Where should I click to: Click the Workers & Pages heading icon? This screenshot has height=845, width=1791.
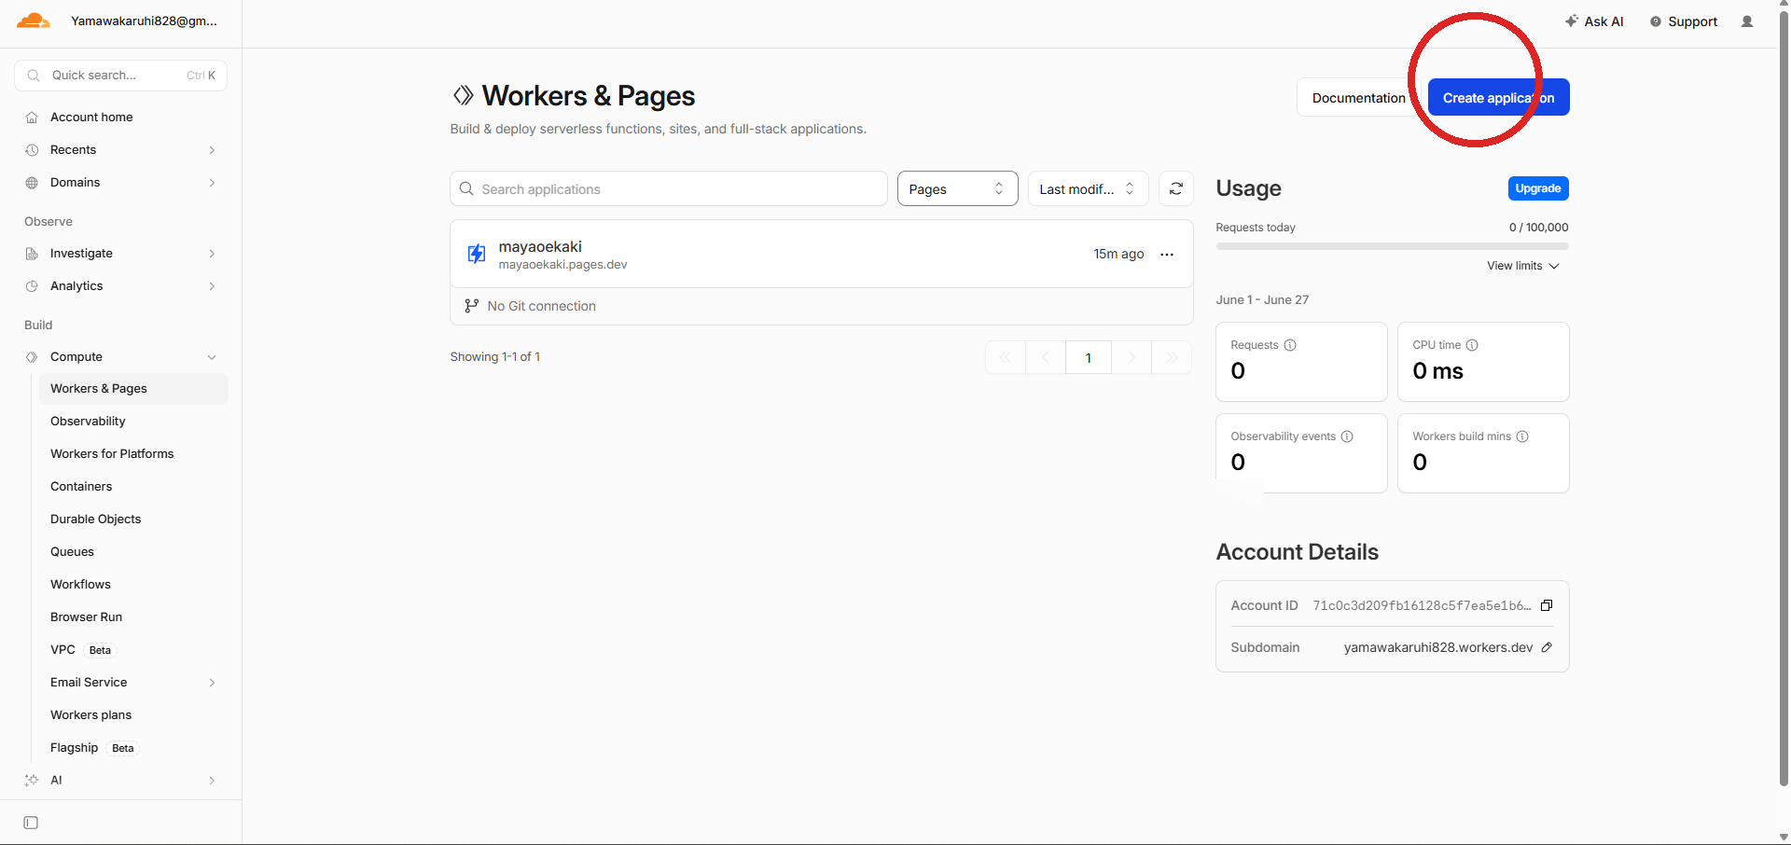click(x=463, y=95)
